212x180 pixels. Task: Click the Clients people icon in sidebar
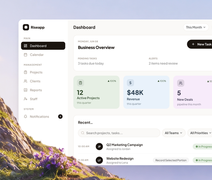pos(25,81)
